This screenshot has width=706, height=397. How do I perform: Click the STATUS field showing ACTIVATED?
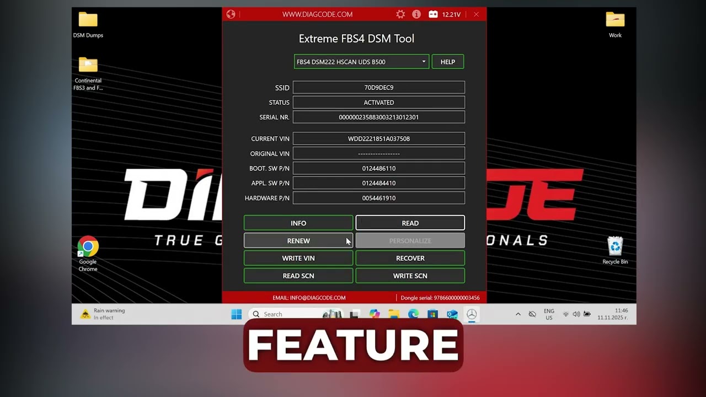tap(379, 103)
